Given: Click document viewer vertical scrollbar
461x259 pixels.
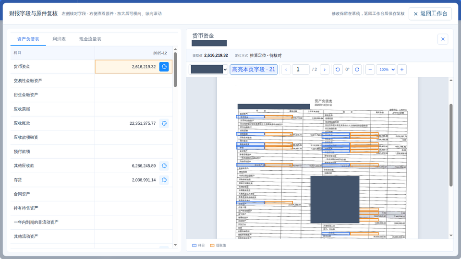Looking at the screenshot, I should 451,145.
